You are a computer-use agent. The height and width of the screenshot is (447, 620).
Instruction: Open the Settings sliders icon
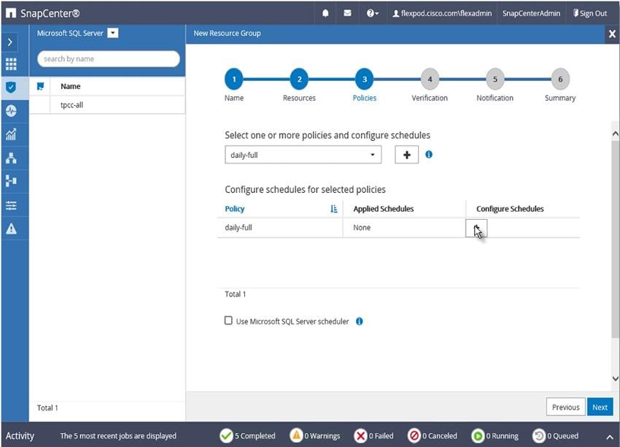coord(11,205)
